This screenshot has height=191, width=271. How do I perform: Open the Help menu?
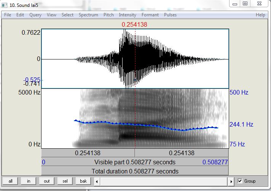click(260, 15)
